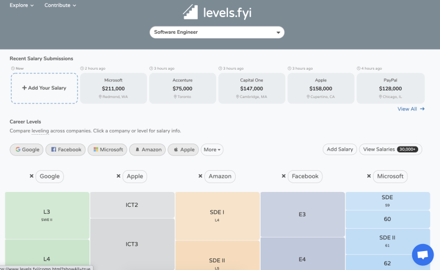
Task: Select Microsoft 62 level block
Action: tap(387, 262)
